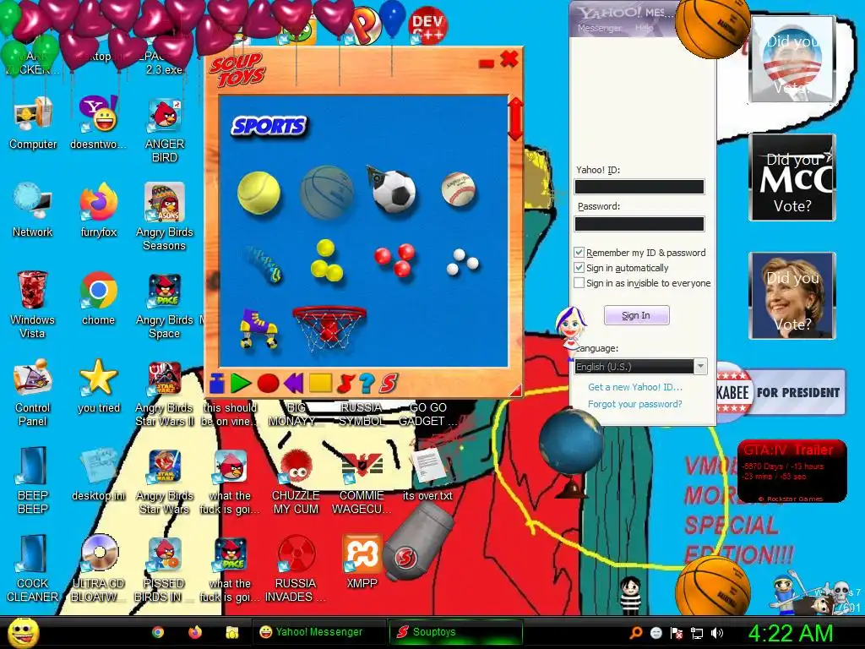Click the smiley Start button
The height and width of the screenshot is (649, 865).
click(x=23, y=632)
